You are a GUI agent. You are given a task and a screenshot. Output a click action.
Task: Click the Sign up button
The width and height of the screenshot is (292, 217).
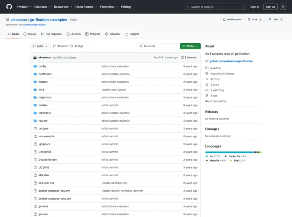click(270, 7)
